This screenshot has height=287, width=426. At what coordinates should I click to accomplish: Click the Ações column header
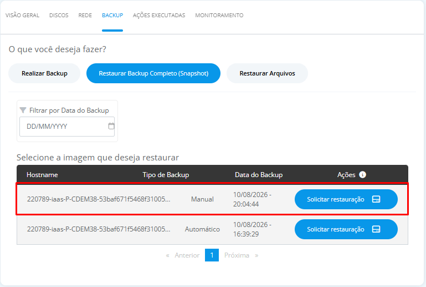(346, 175)
